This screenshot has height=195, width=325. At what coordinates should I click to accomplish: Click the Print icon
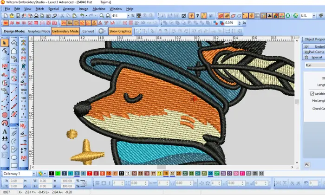pos(36,16)
